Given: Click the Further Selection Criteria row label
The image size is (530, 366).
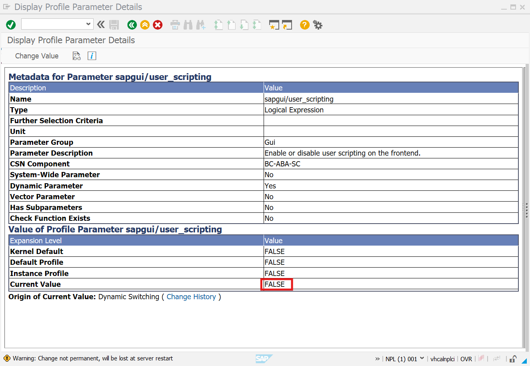Looking at the screenshot, I should point(56,121).
